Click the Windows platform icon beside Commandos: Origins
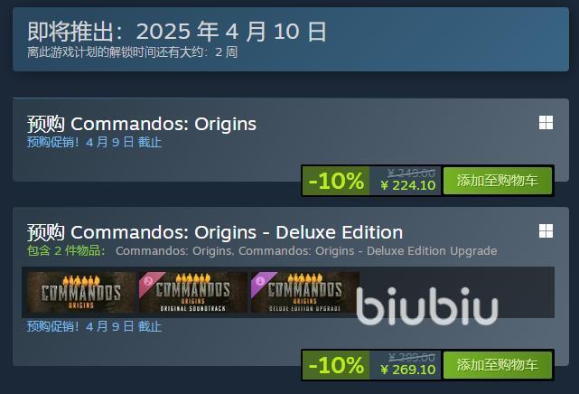 [546, 123]
